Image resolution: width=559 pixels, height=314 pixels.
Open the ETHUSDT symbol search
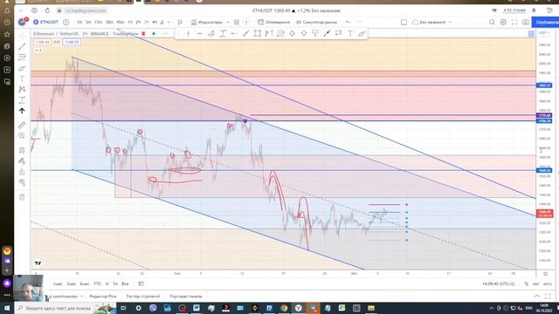pos(45,22)
